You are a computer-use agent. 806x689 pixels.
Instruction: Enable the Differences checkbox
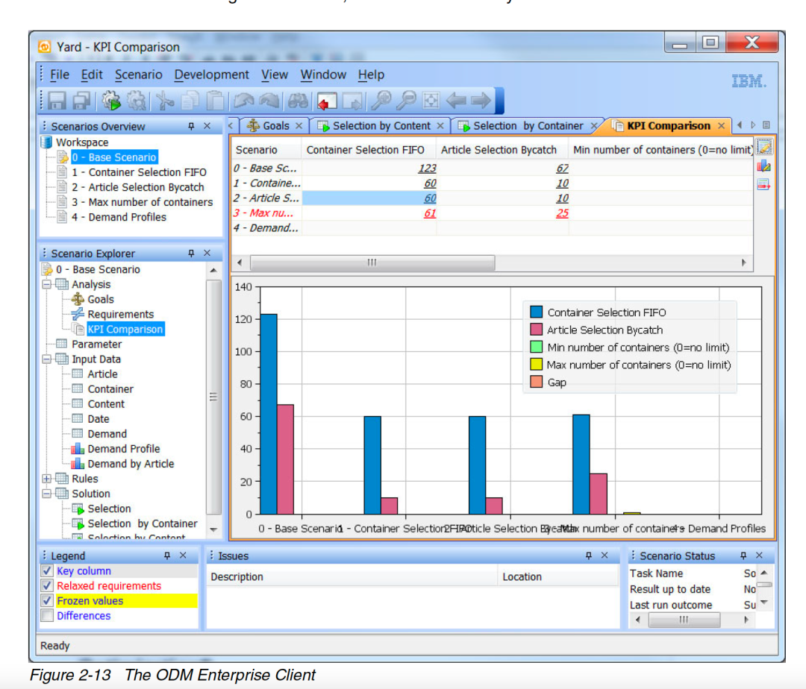47,616
